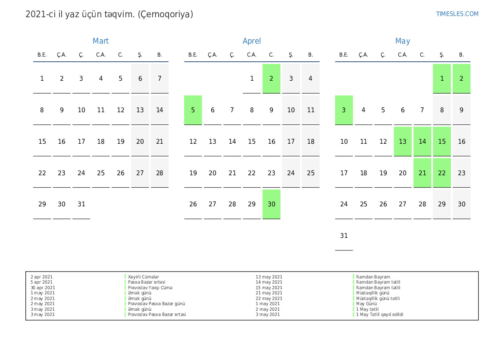Screen dimensions: 504x357
Task: Click the TIMESLES.COM link
Action: click(x=457, y=14)
